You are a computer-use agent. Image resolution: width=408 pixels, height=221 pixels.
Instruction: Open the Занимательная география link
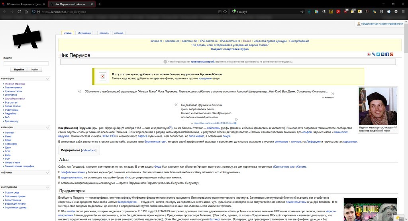pos(19,166)
